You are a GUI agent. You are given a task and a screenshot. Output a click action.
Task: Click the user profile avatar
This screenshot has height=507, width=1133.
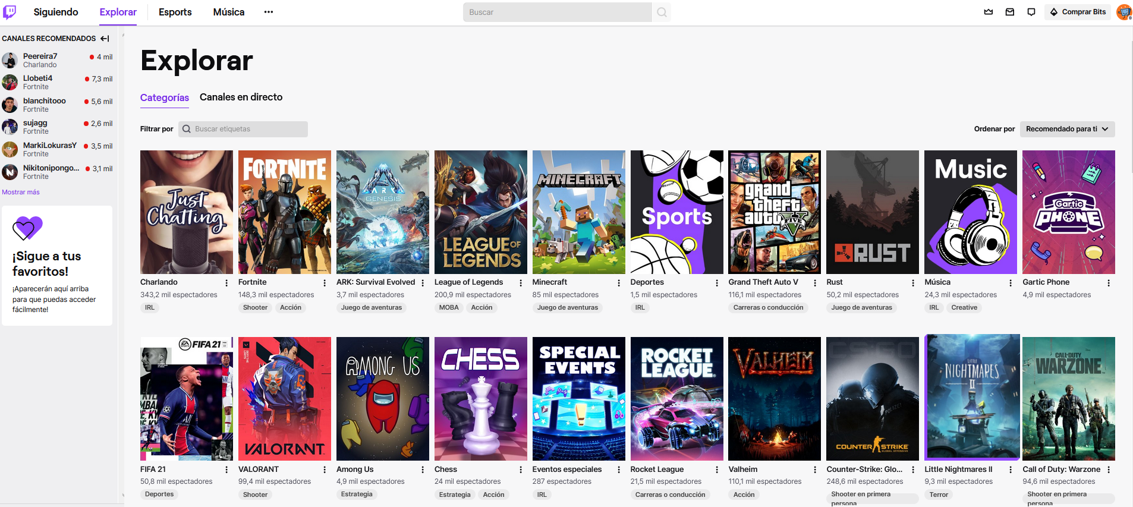[x=1123, y=12]
